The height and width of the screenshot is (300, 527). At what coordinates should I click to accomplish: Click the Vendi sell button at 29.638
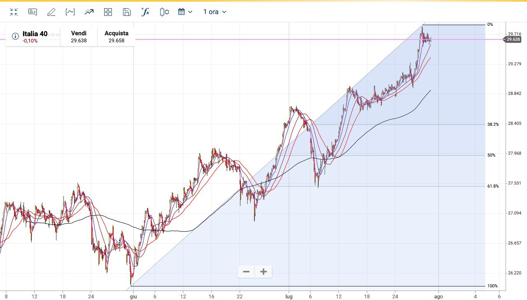point(79,37)
